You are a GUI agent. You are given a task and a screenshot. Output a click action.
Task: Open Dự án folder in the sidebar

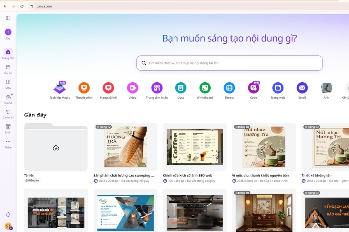coord(8,69)
